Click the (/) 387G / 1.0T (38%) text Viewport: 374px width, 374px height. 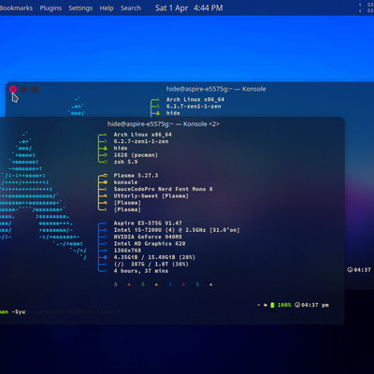point(151,265)
